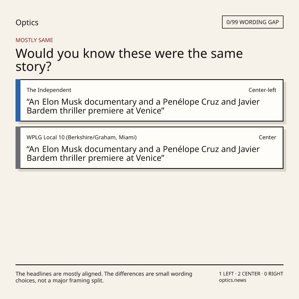The width and height of the screenshot is (299, 299).
Task: Click WPLG Local 10 source name
Action: pos(82,137)
